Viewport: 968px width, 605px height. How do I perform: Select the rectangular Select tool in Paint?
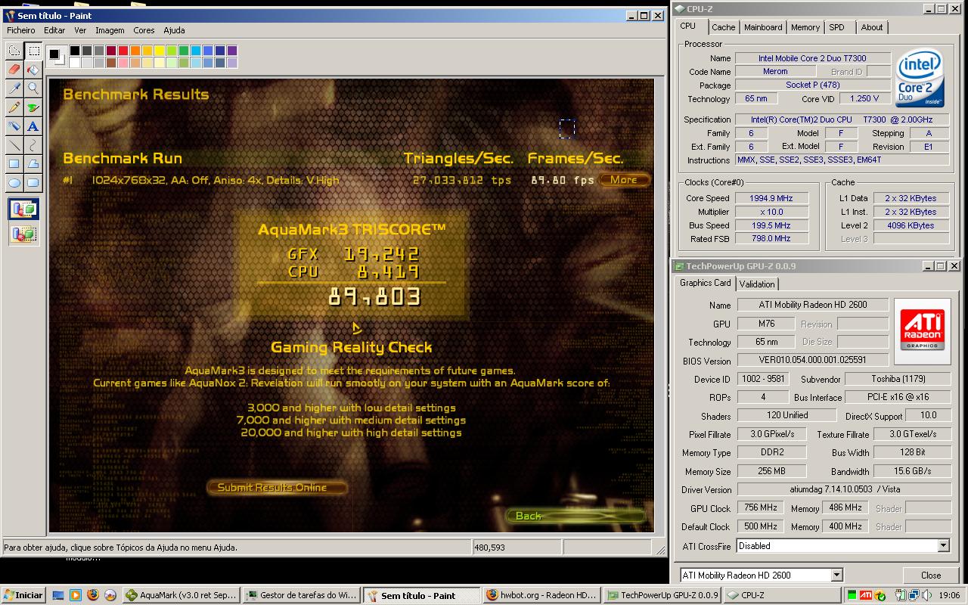33,51
